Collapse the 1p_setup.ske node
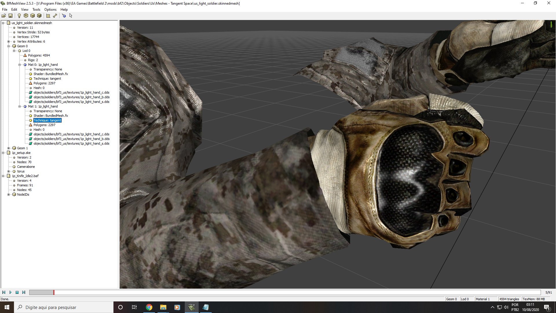The height and width of the screenshot is (313, 556). click(3, 153)
